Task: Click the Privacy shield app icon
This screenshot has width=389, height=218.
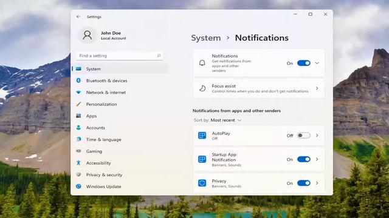Action: pyautogui.click(x=202, y=183)
